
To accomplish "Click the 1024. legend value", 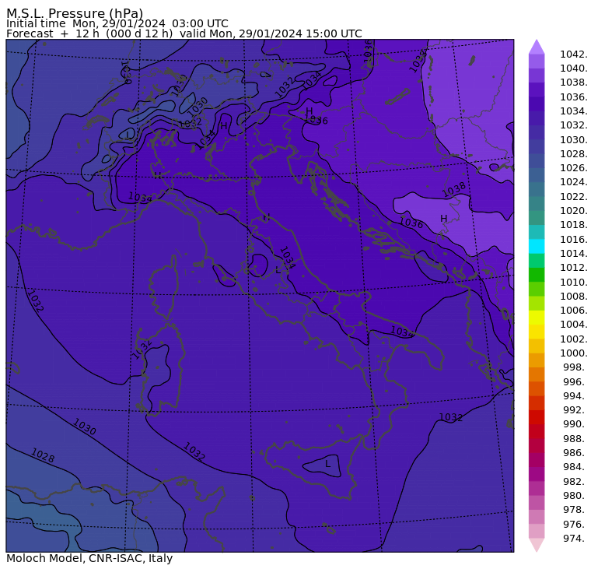I will point(574,182).
